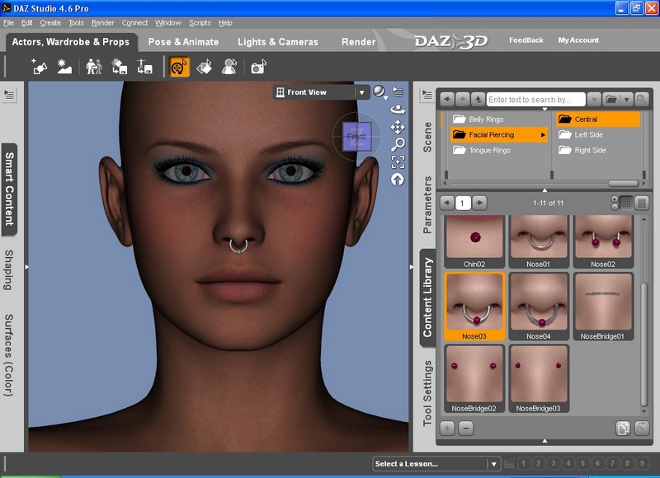Open the Render menu
660x478 pixels.
[102, 23]
